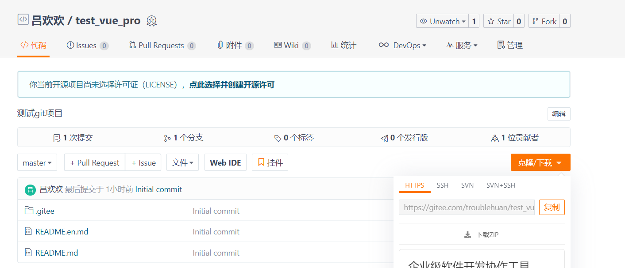
Task: Click the bookmark icon on 挂件 button
Action: 261,162
